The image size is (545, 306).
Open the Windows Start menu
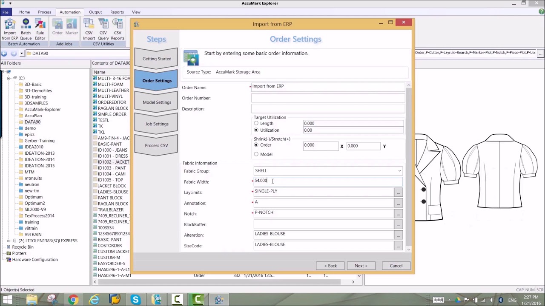pyautogui.click(x=7, y=300)
